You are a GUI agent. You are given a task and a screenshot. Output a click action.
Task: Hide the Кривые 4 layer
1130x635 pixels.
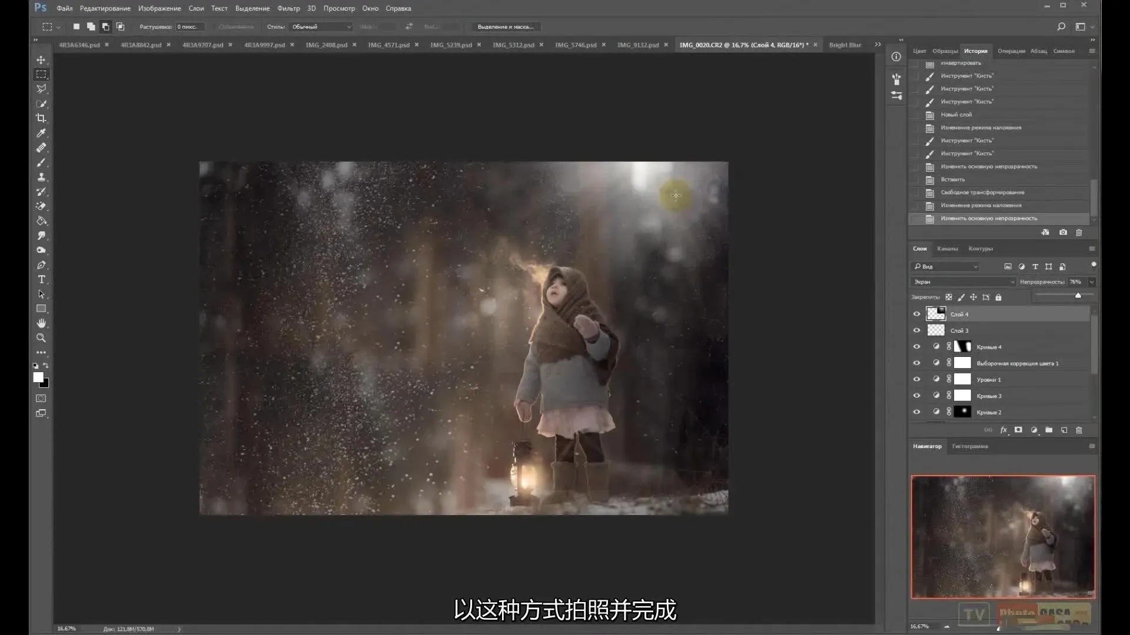tap(916, 347)
